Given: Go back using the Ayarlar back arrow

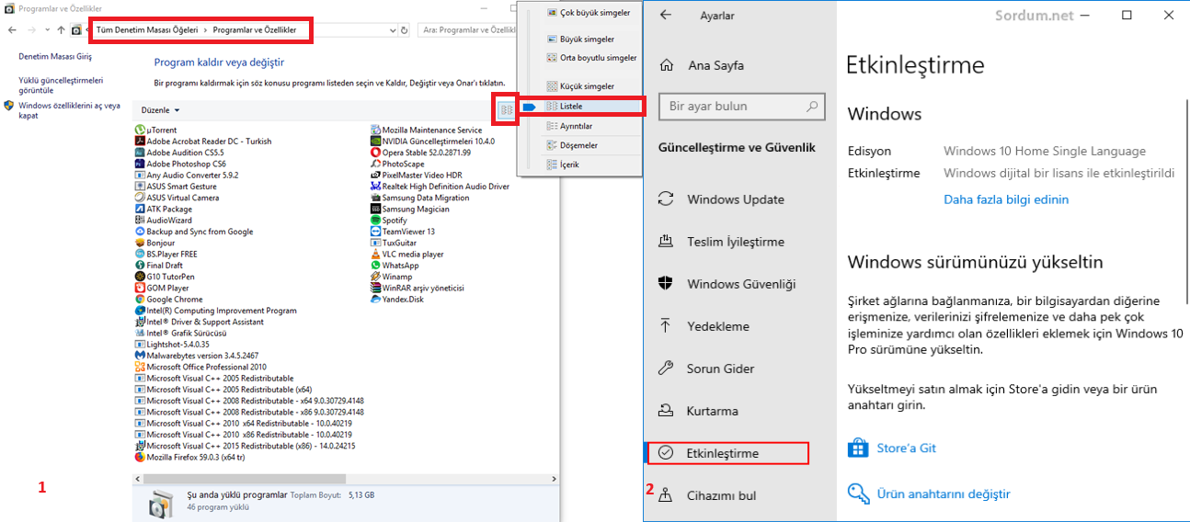Looking at the screenshot, I should (x=666, y=16).
